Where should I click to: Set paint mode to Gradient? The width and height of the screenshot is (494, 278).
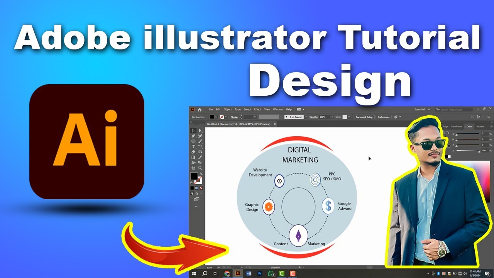[x=197, y=188]
